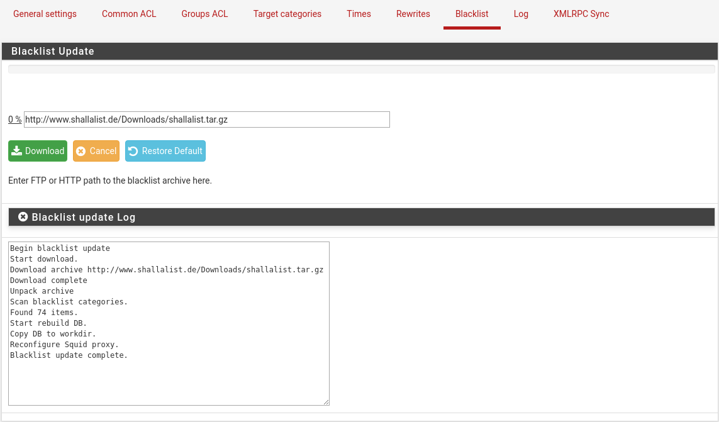This screenshot has height=422, width=719.
Task: Click the 'Scan blacklist categories.' log line
Action: [x=69, y=302]
